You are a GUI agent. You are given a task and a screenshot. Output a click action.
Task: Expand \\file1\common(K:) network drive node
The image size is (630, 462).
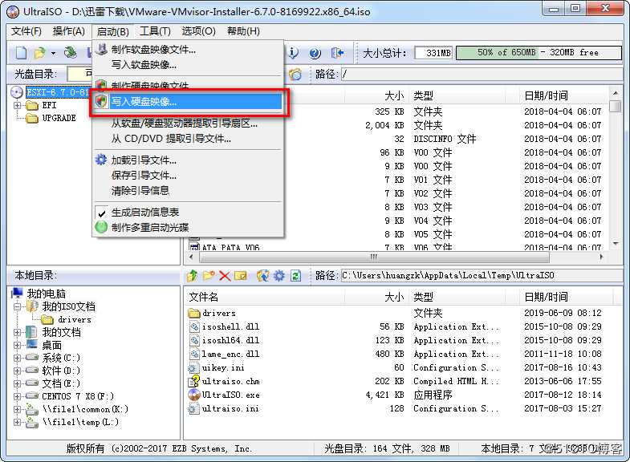pyautogui.click(x=17, y=409)
